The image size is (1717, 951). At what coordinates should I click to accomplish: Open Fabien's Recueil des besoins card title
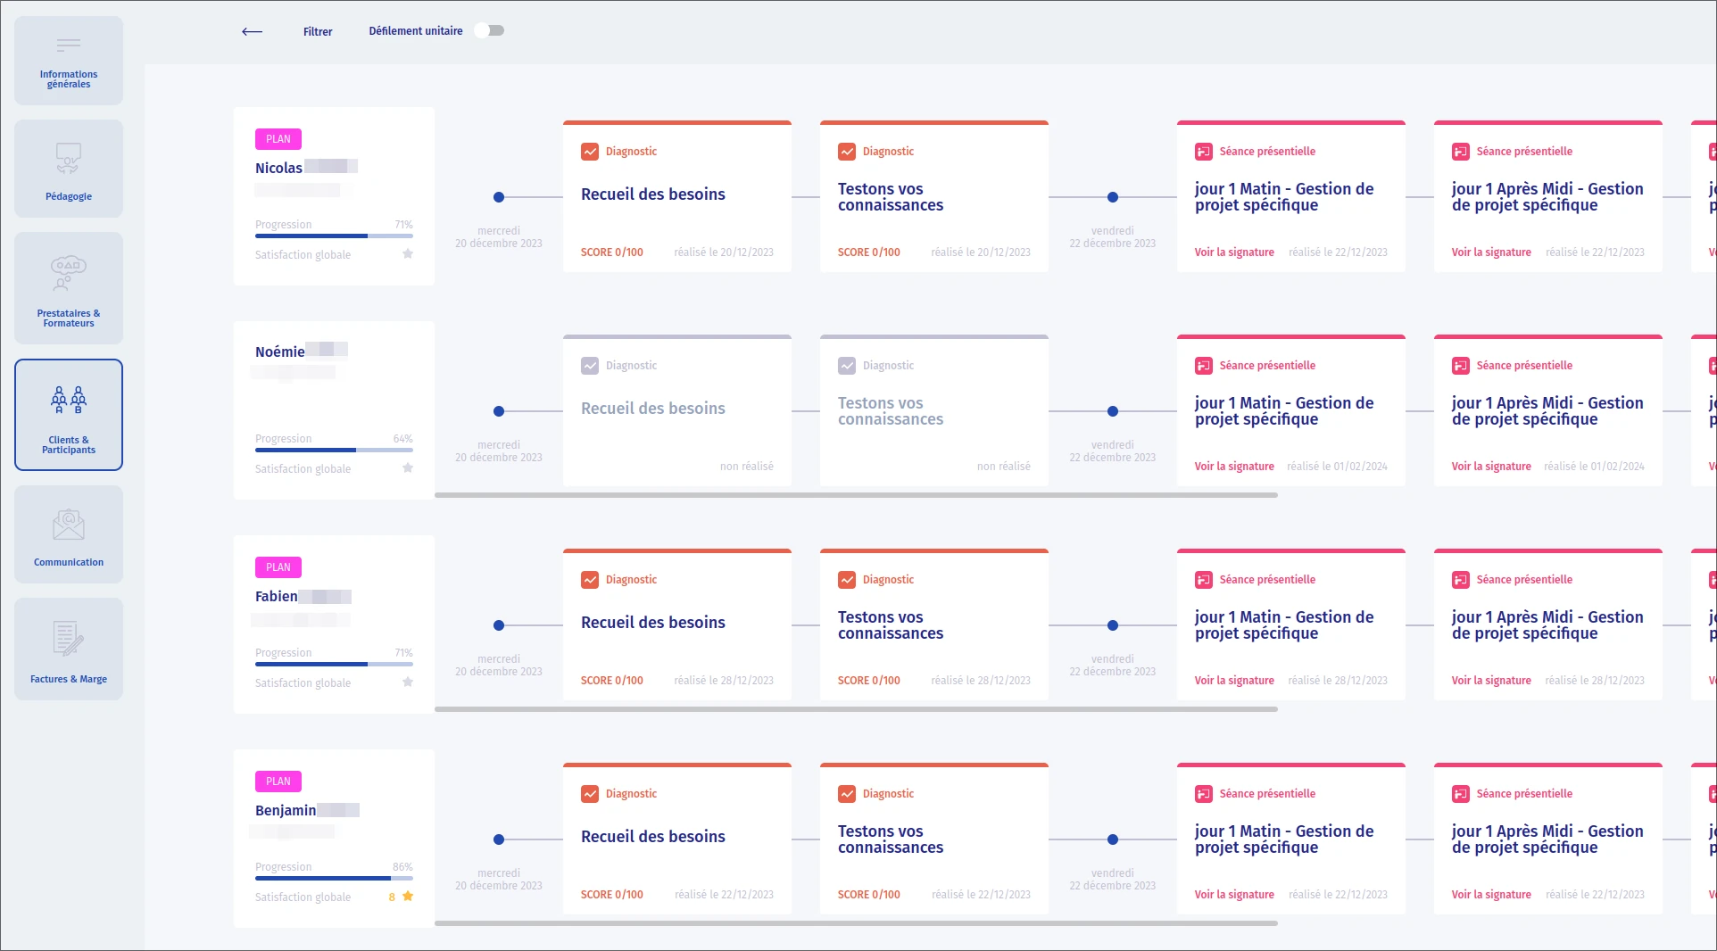coord(653,623)
